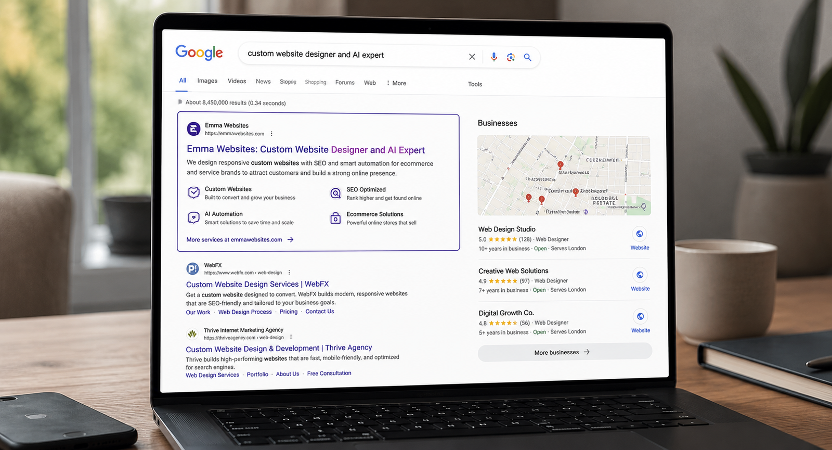This screenshot has height=450, width=832.
Task: Open Thrive Free Consultation sitelink
Action: pyautogui.click(x=329, y=373)
